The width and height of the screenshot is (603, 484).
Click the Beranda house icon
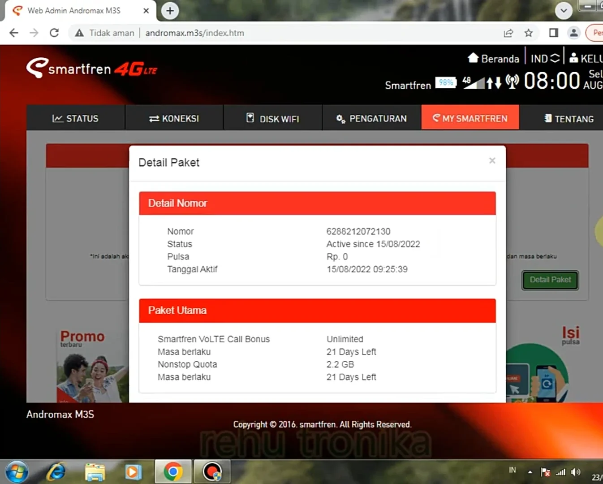pos(473,58)
